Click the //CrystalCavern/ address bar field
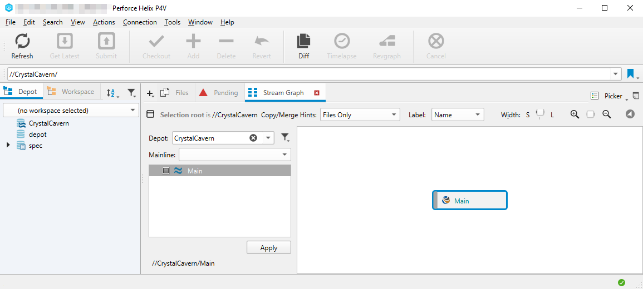Image resolution: width=643 pixels, height=289 pixels. (309, 74)
